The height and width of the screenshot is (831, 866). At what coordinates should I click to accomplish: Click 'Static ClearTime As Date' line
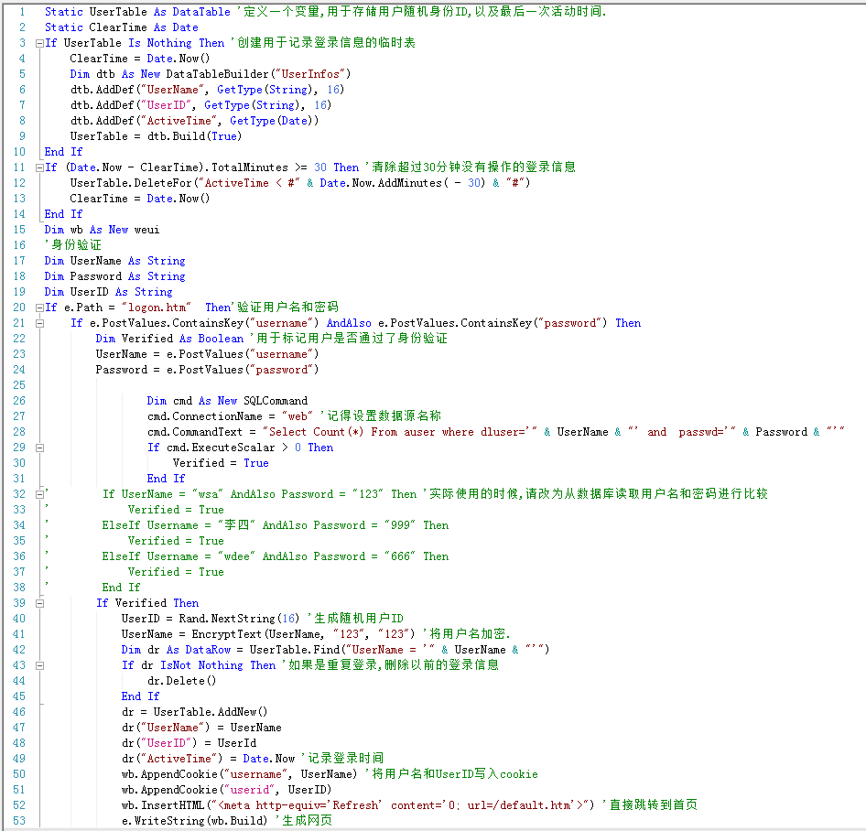[x=122, y=27]
